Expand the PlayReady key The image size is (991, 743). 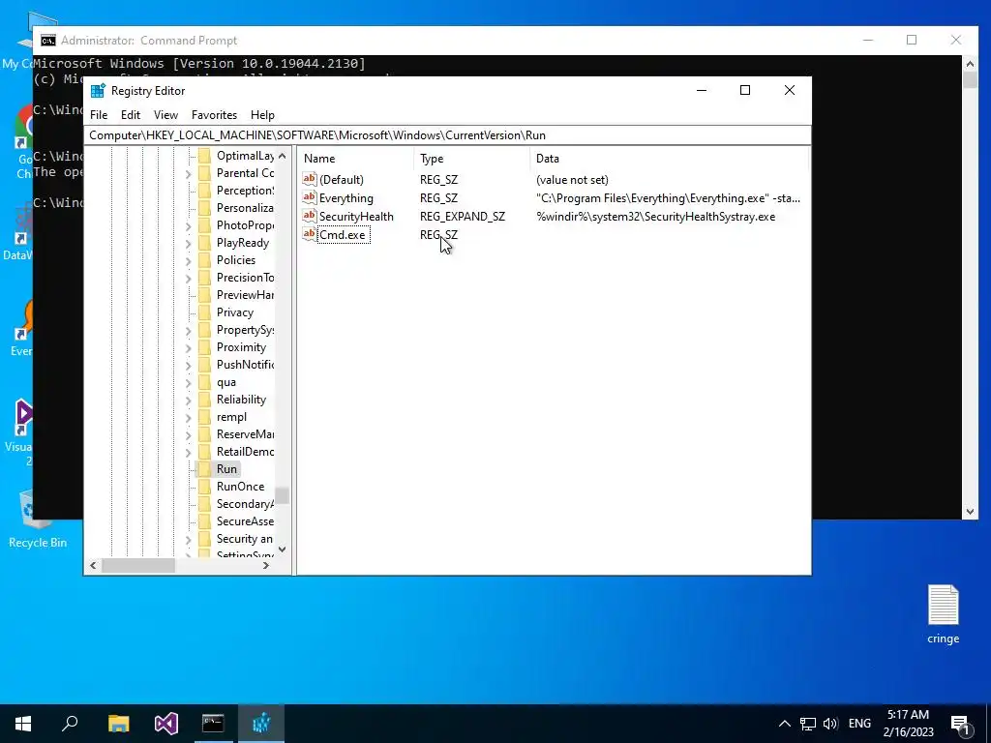[189, 243]
